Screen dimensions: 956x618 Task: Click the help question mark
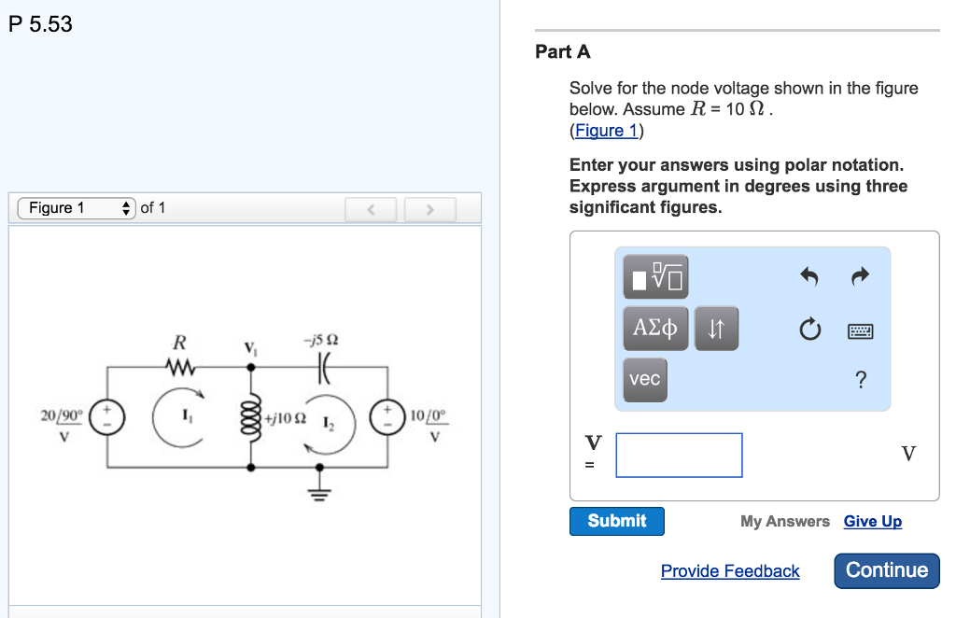[860, 379]
